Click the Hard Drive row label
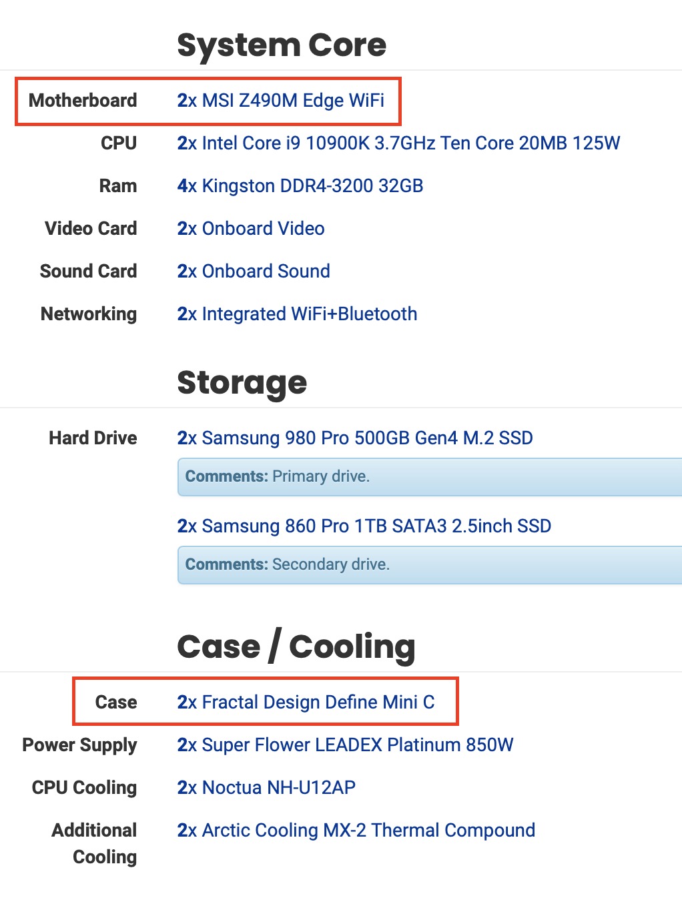This screenshot has height=906, width=682. click(x=93, y=438)
